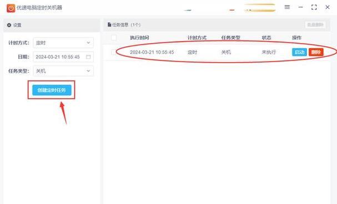
Task: Click the 关机 cell in the task row
Action: click(226, 52)
